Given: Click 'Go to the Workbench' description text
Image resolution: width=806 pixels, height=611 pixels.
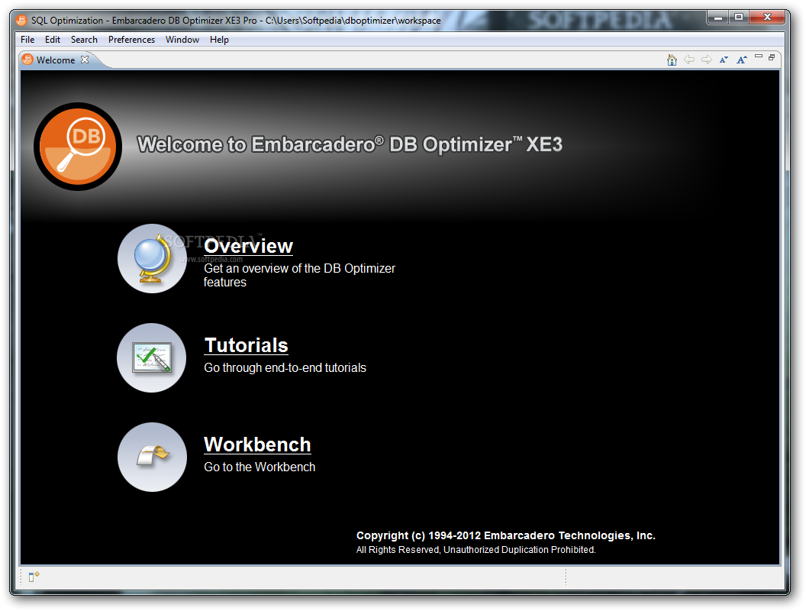Looking at the screenshot, I should [x=260, y=467].
